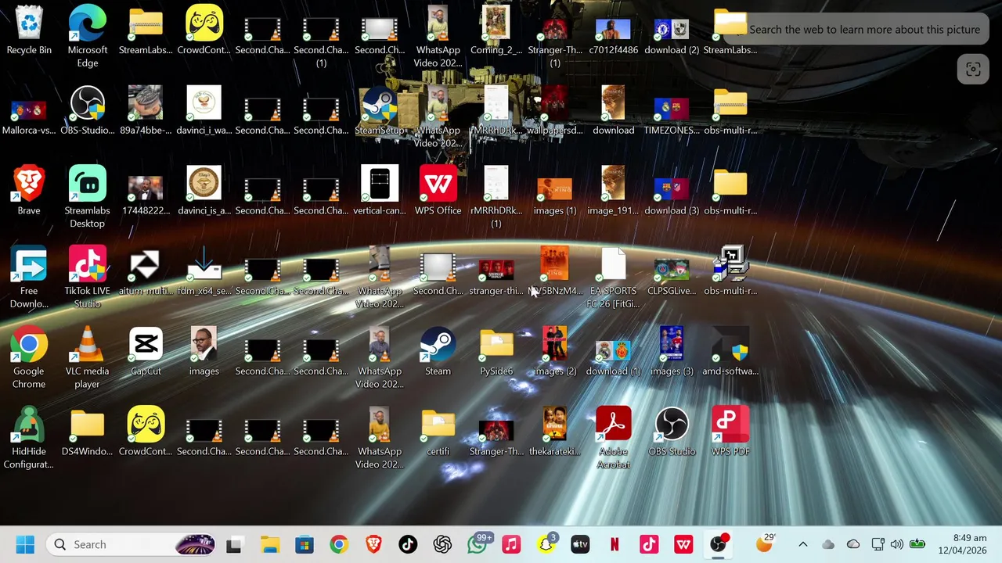Open Snapchat from the taskbar
The image size is (1002, 563).
(x=546, y=544)
